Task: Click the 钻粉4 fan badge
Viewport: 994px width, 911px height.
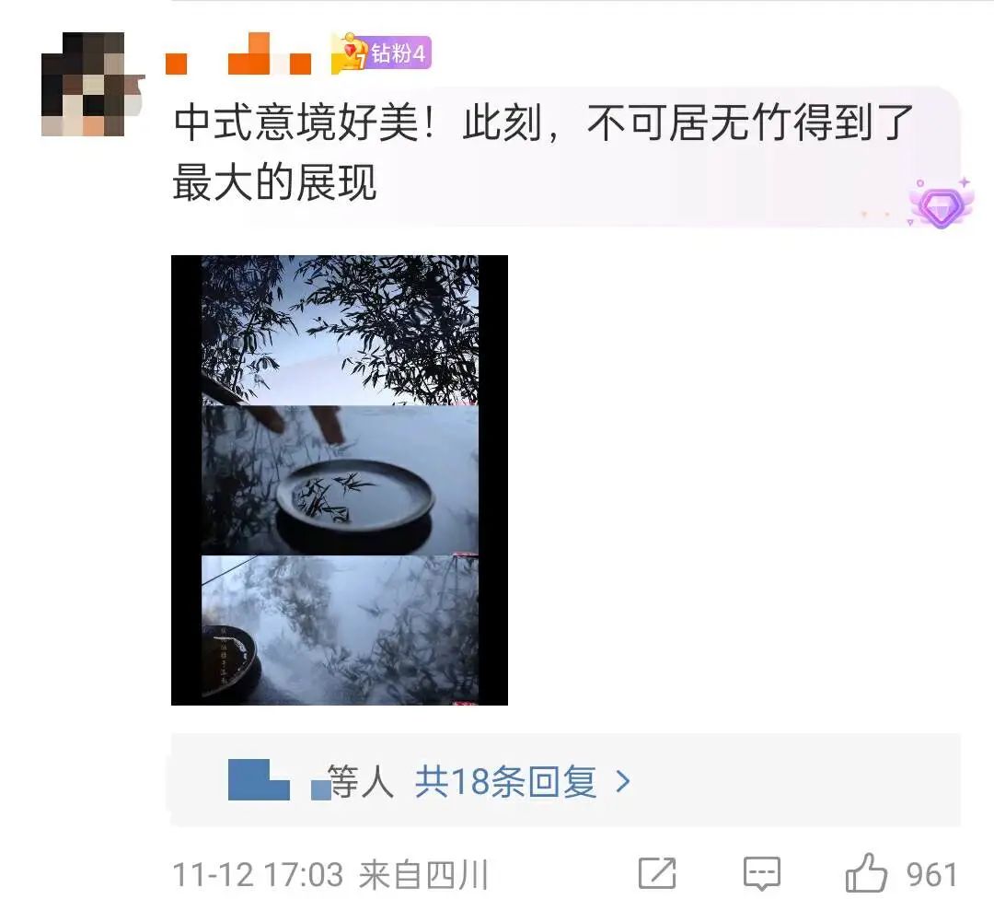Action: click(381, 53)
